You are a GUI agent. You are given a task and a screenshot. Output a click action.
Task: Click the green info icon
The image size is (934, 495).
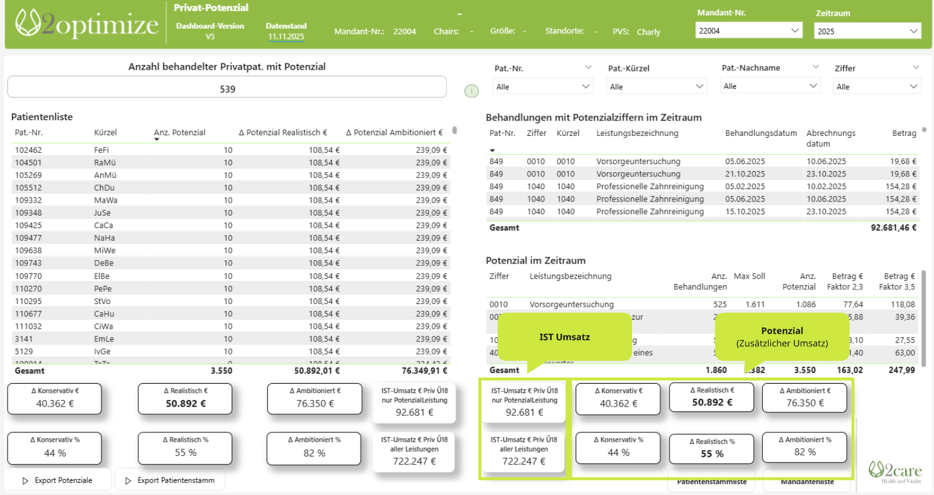point(471,91)
